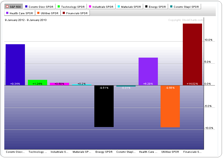This screenshot has height=160, width=223.
Task: Click the Health Care ... x-axis label
Action: tap(148, 152)
